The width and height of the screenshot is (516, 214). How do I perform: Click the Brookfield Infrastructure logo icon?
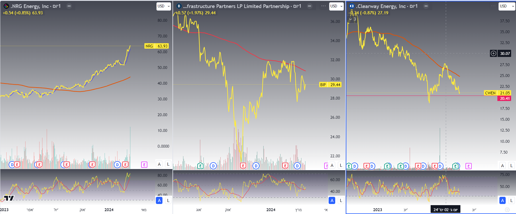click(178, 5)
